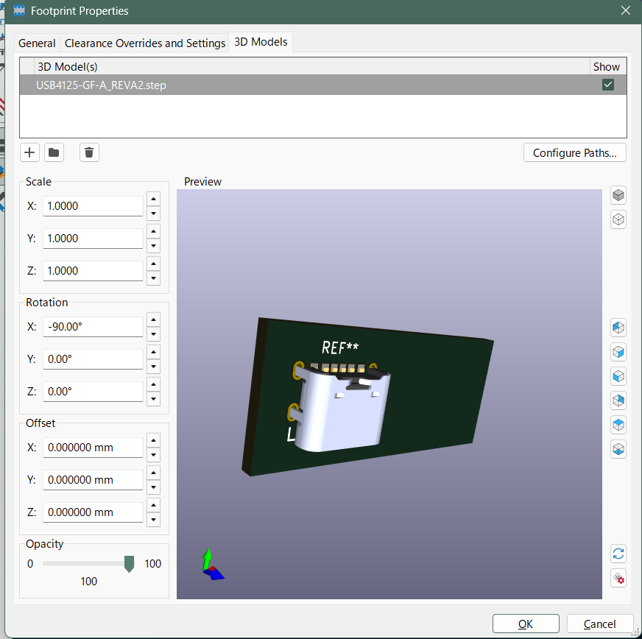642x639 pixels.
Task: Click the reload board and models icon
Action: click(x=618, y=554)
